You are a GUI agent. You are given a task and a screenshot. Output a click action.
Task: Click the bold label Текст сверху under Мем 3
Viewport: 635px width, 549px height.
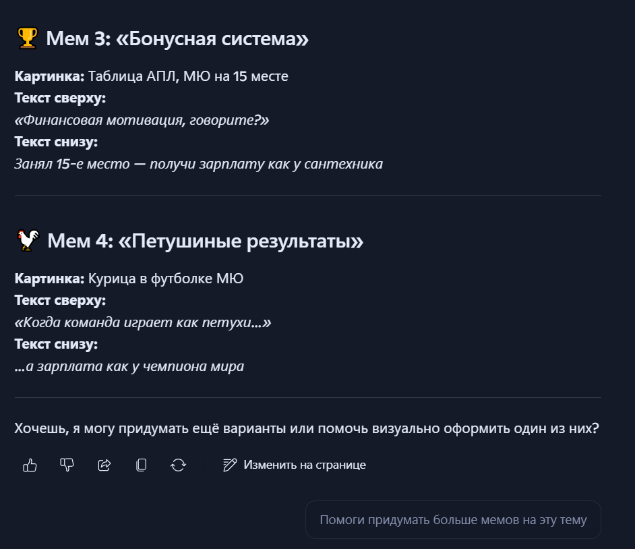tap(61, 98)
